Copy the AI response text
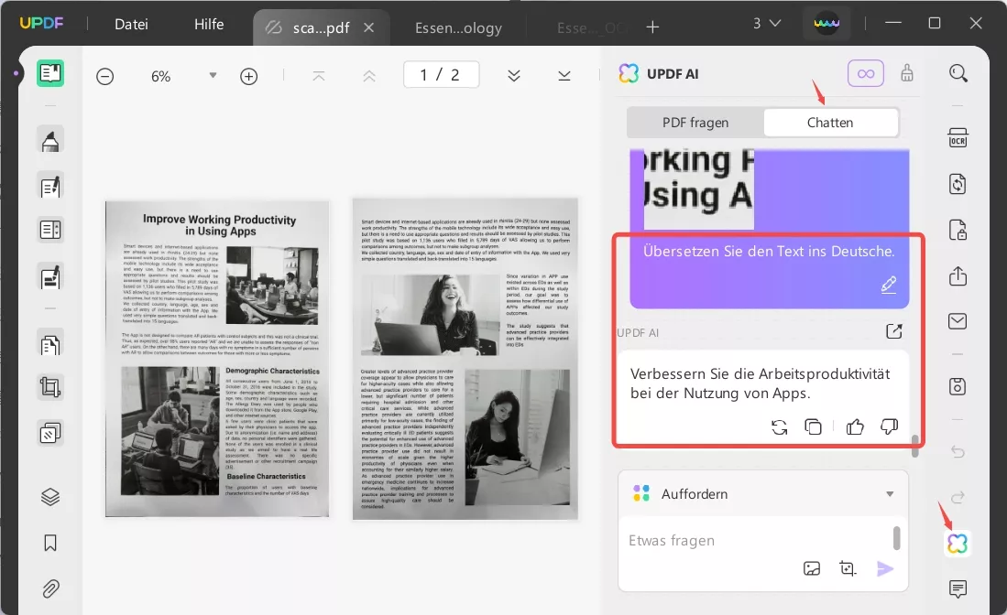 813,426
